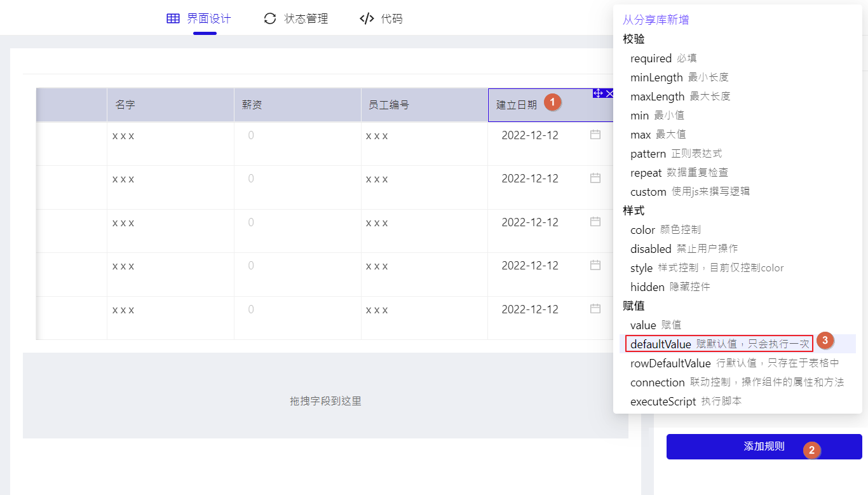Switch to the 界面设计 tab

(198, 19)
